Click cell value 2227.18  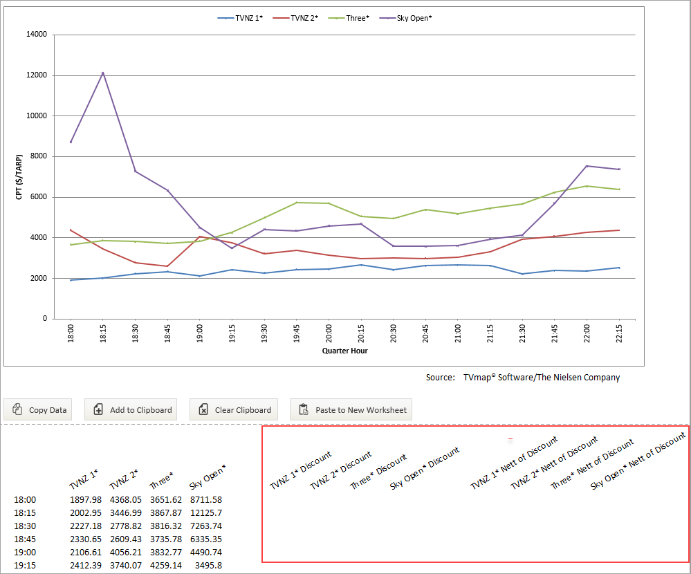pos(86,526)
